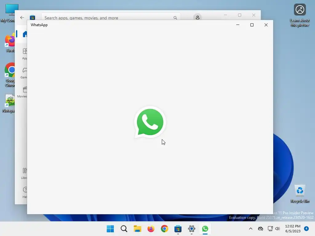Minimize the WhatsApp window
Viewport: 315px width, 236px height.
coord(238,25)
